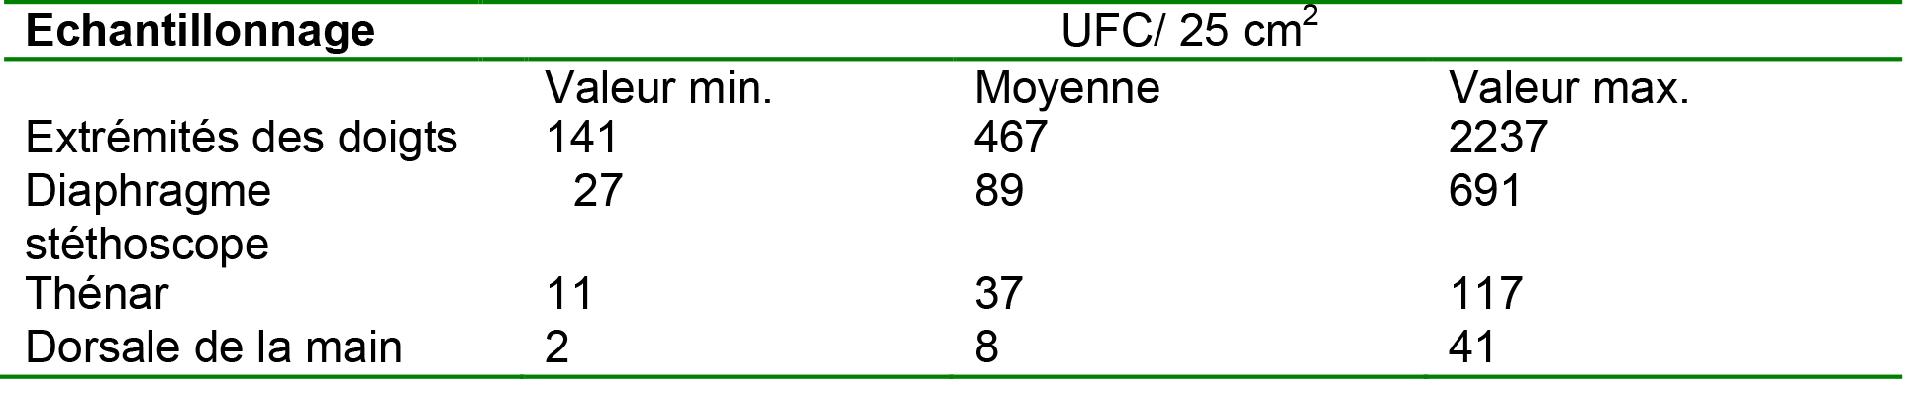Click Diaphragme minimum value 27

598,190
